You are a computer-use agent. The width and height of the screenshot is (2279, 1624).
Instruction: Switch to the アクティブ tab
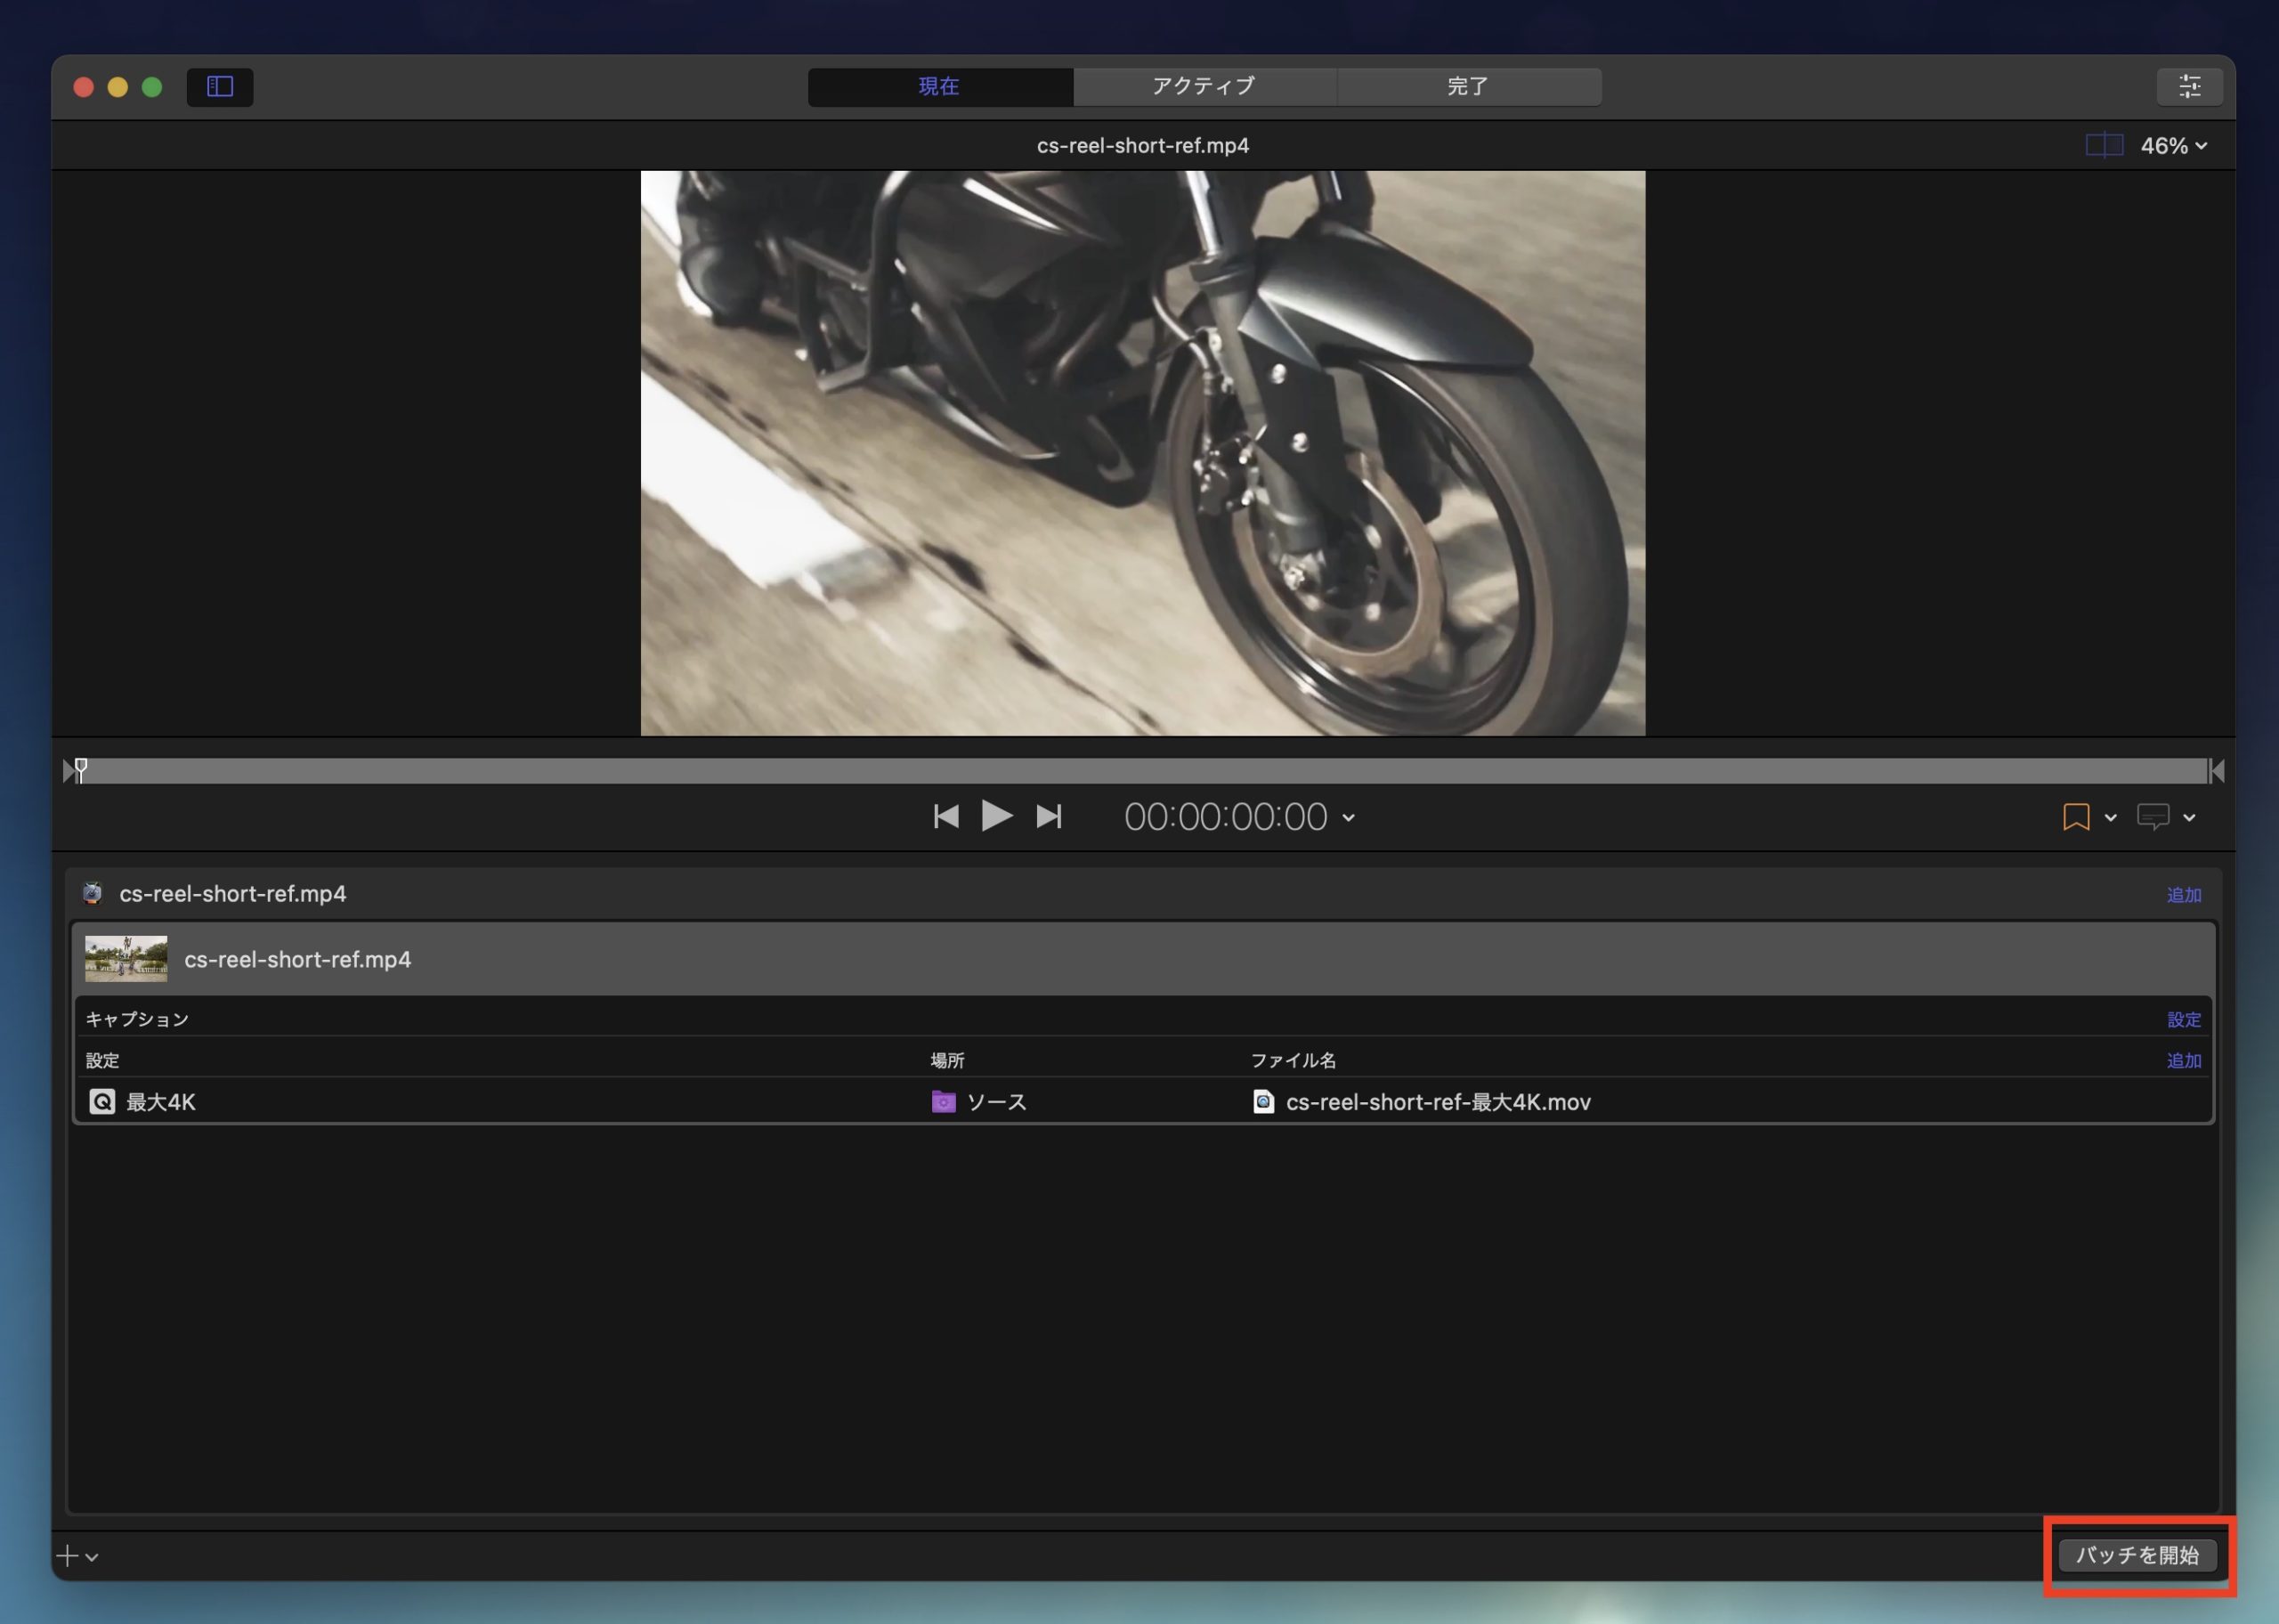[1204, 87]
